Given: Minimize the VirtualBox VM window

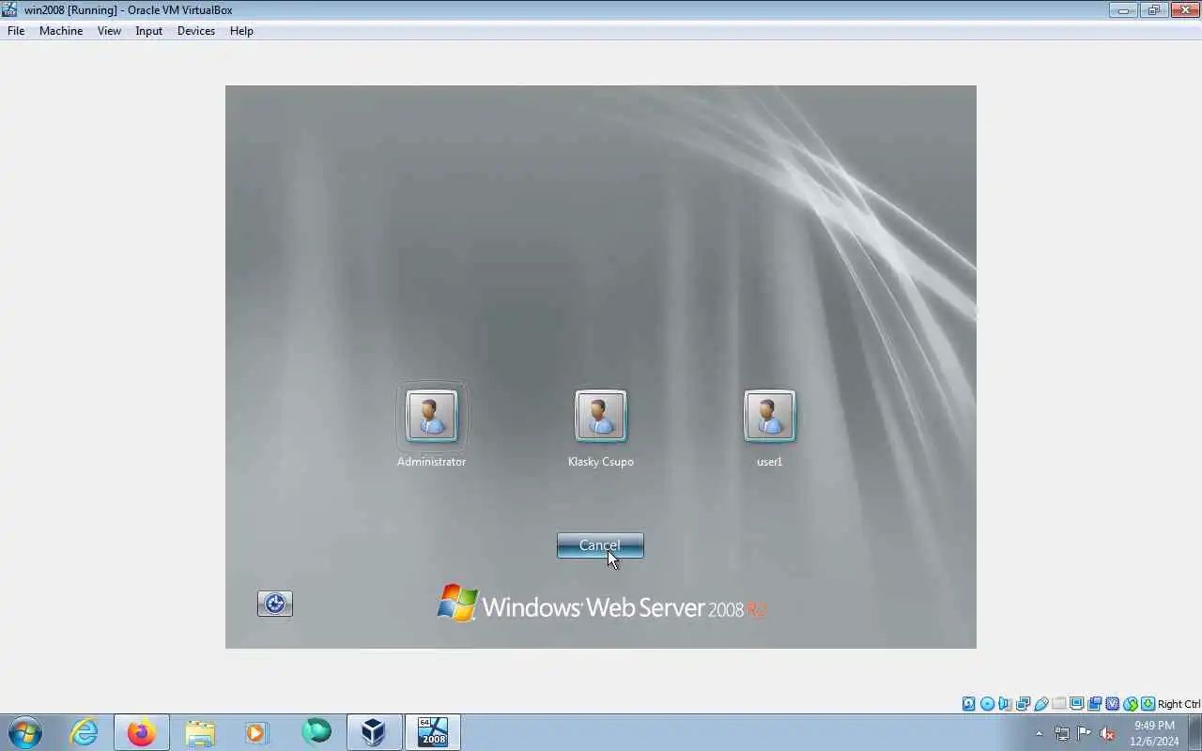Looking at the screenshot, I should (1123, 10).
